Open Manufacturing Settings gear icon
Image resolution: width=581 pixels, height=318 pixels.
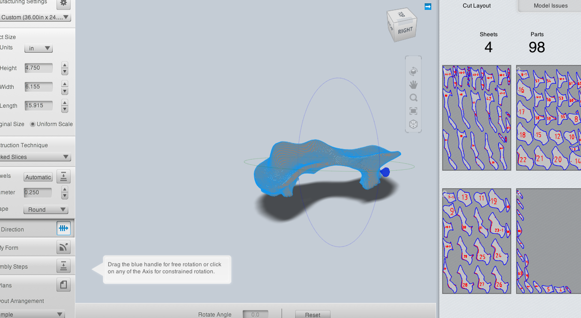(x=64, y=3)
